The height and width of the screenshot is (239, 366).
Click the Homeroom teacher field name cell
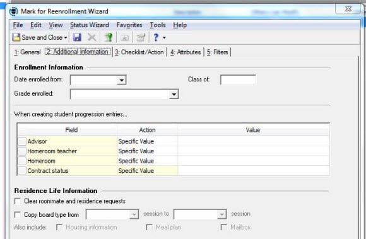pyautogui.click(x=72, y=151)
